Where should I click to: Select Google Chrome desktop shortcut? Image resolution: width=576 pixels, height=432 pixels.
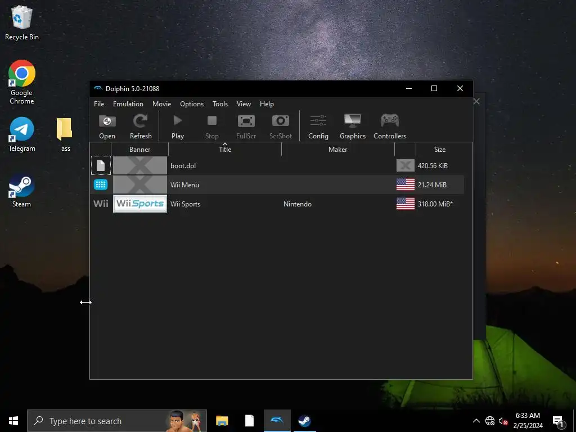tap(22, 82)
